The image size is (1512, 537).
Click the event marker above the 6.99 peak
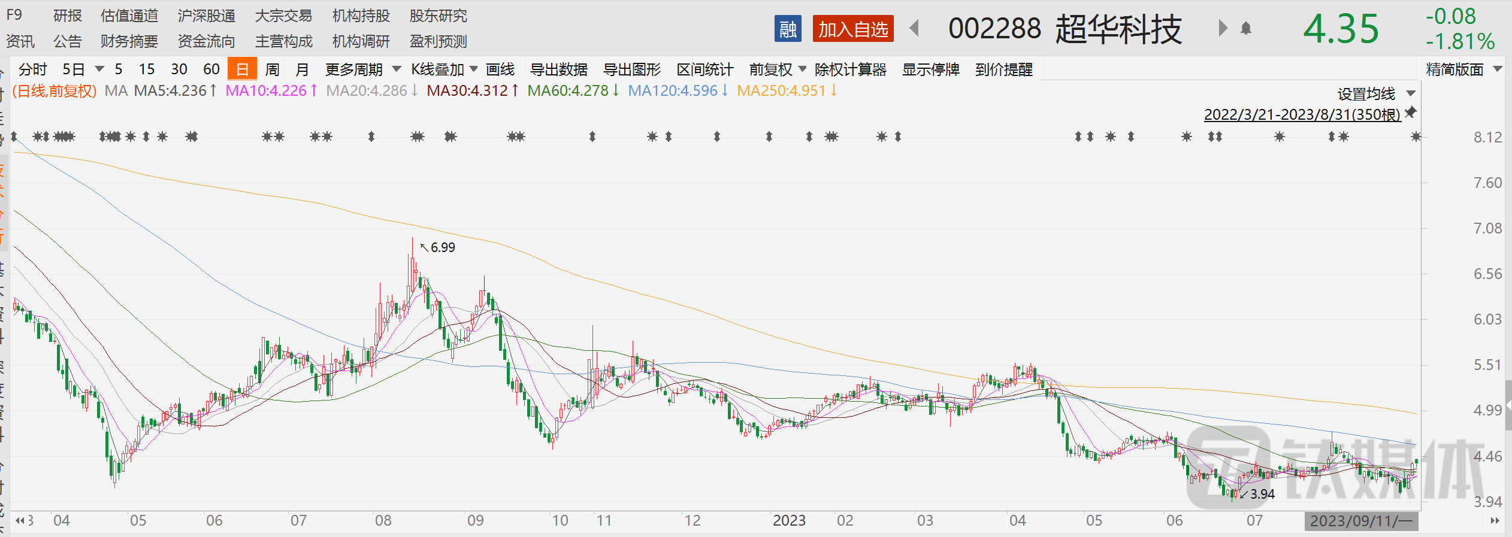tap(417, 137)
